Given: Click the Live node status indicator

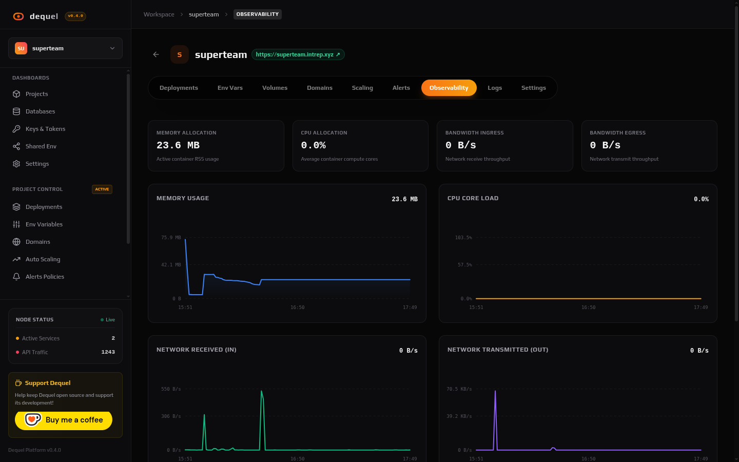Looking at the screenshot, I should pyautogui.click(x=108, y=320).
